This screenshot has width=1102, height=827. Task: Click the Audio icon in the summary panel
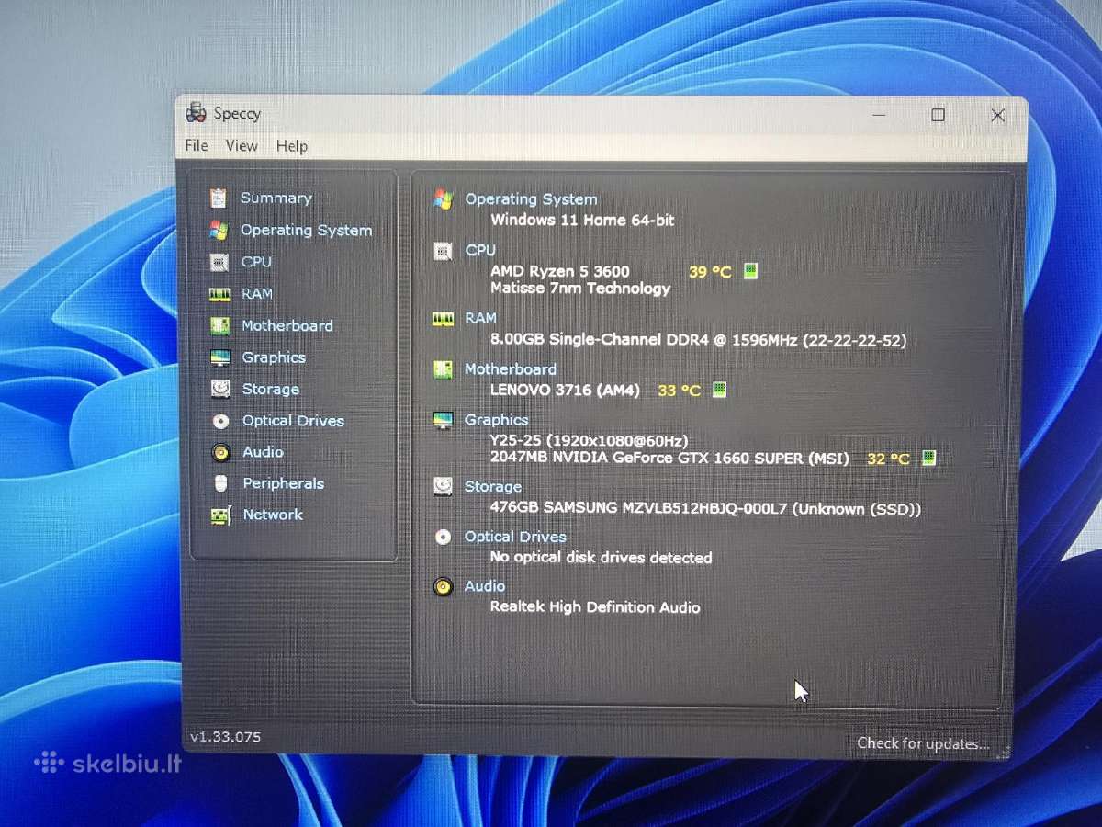(x=443, y=586)
